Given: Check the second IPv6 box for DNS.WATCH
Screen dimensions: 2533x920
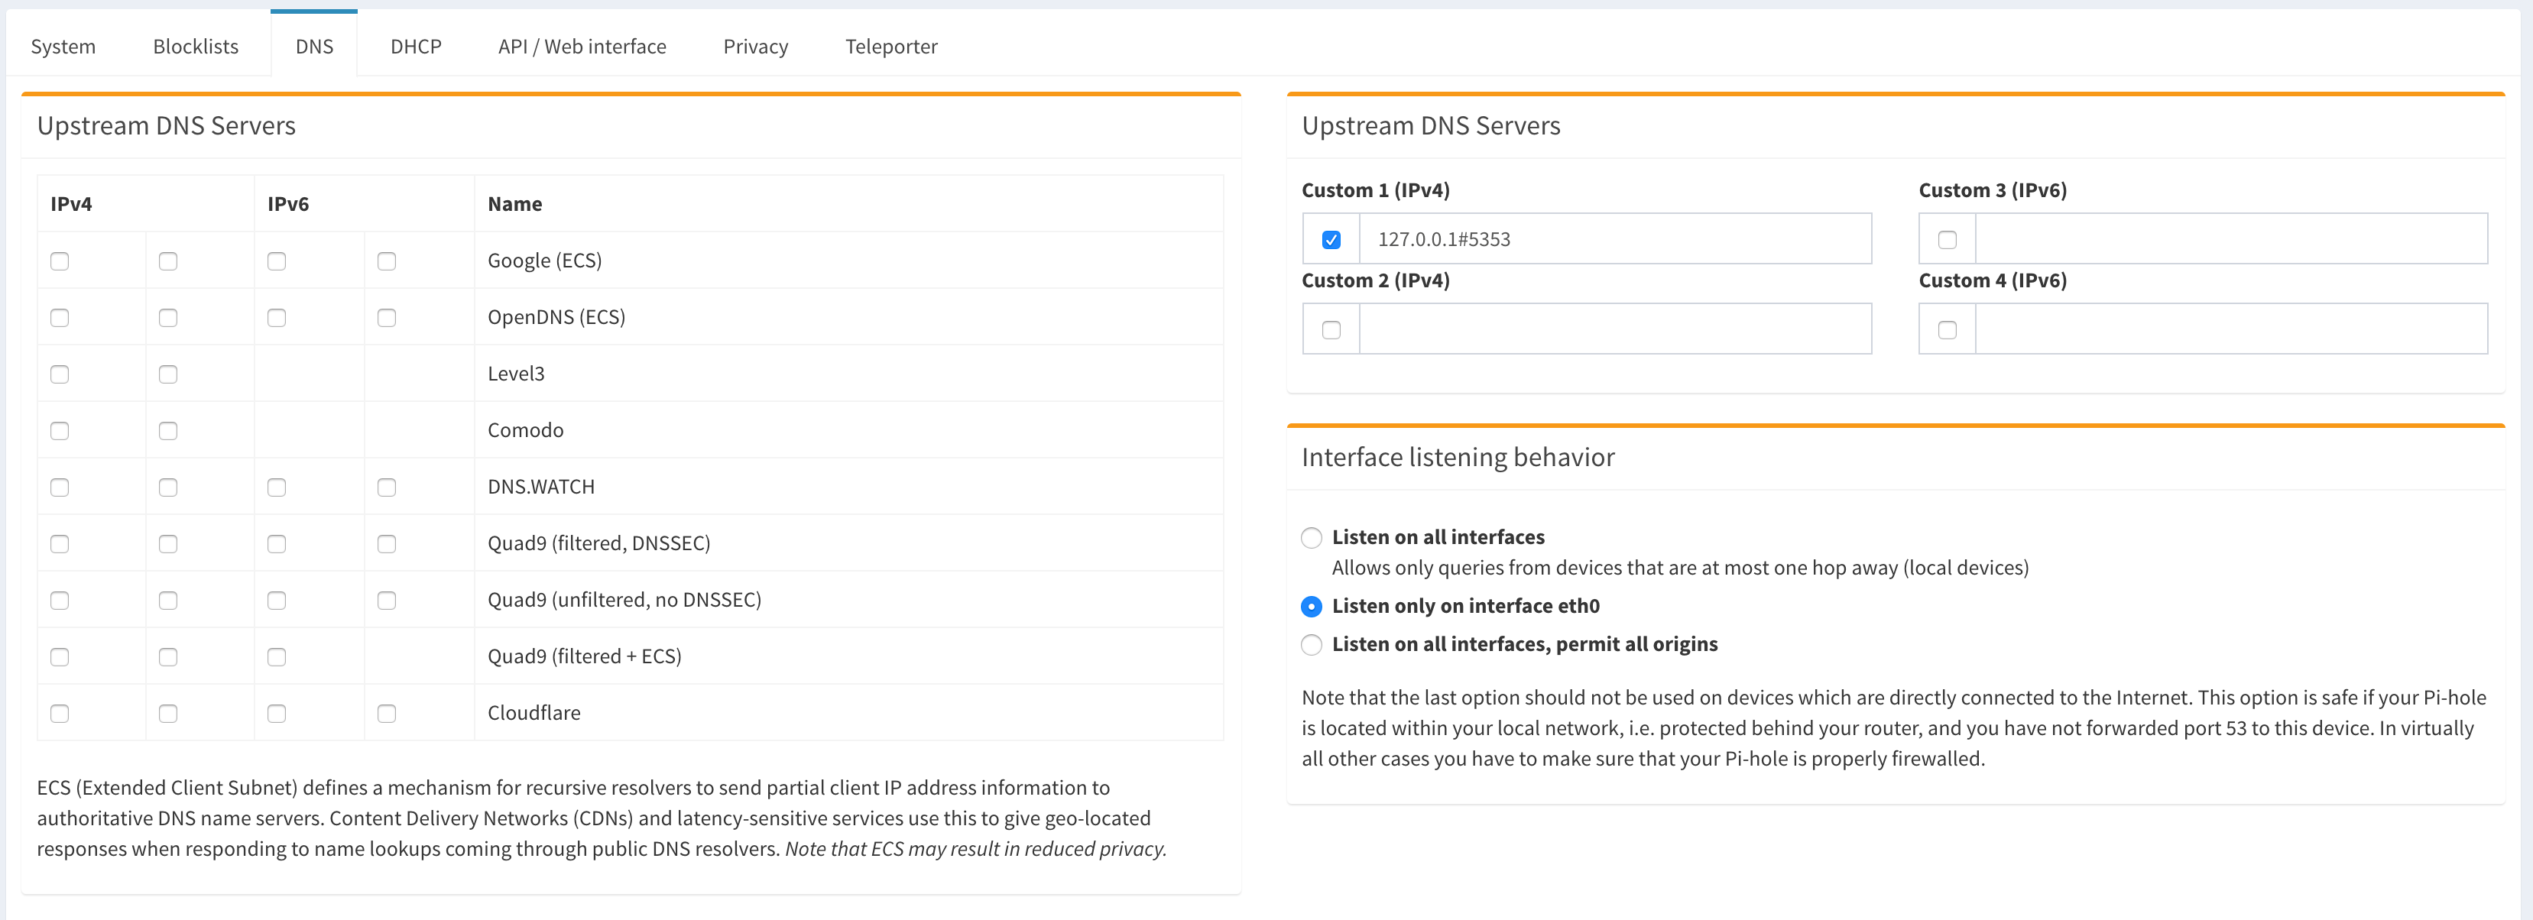Looking at the screenshot, I should [x=387, y=488].
